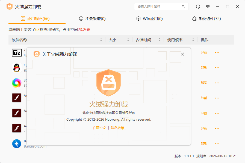The height and width of the screenshot is (163, 245).
Task: Click 卸载 for QQ
Action: click(x=204, y=68)
